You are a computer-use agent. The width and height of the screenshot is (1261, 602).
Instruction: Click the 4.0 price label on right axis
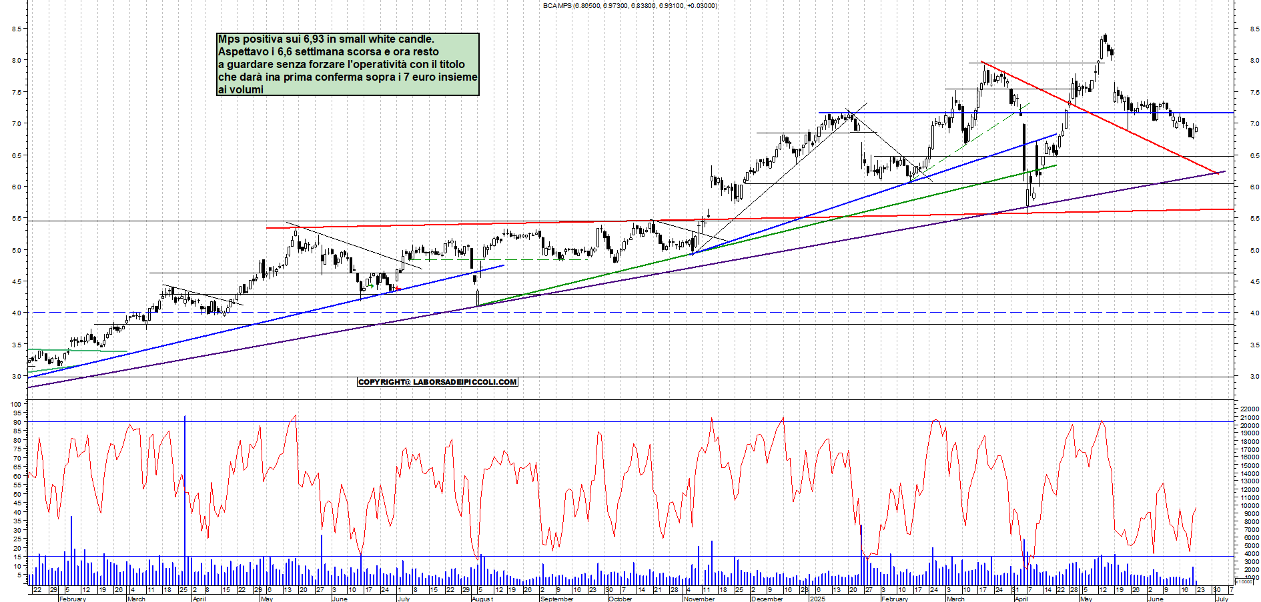click(x=1254, y=313)
